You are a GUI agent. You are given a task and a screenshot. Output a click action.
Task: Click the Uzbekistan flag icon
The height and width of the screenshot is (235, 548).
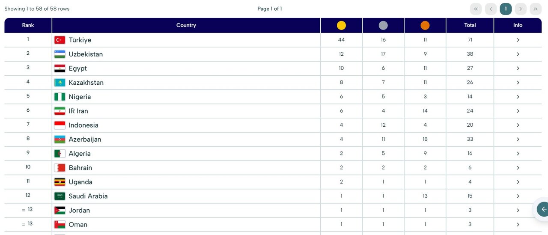[60, 54]
